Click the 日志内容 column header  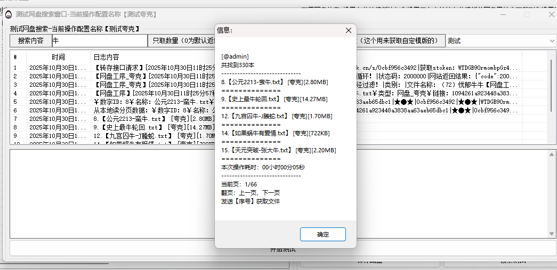[x=107, y=57]
